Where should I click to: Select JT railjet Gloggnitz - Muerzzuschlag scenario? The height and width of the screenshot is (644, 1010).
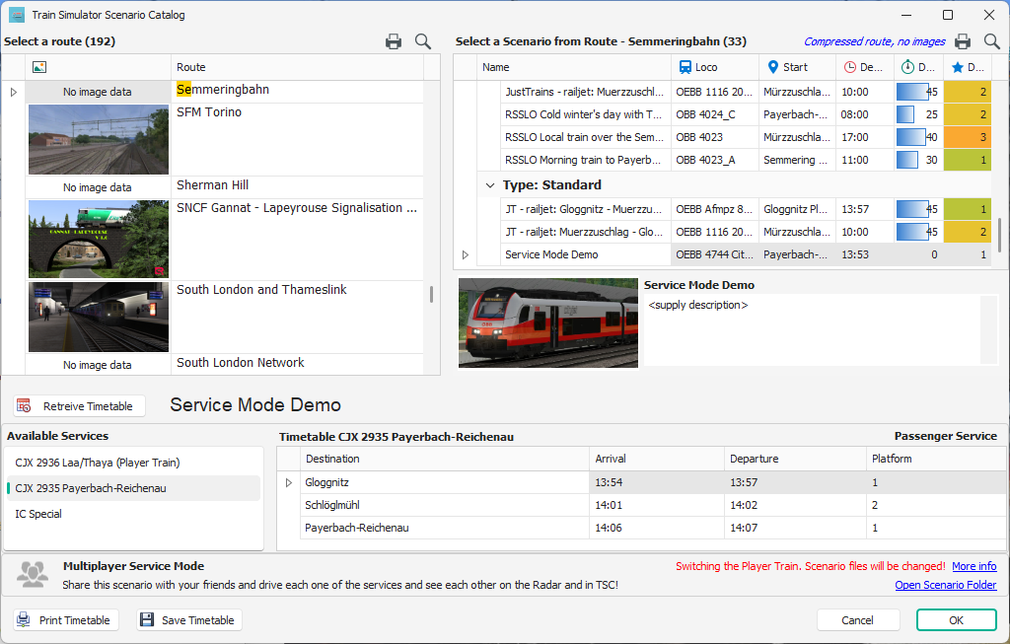tap(584, 209)
